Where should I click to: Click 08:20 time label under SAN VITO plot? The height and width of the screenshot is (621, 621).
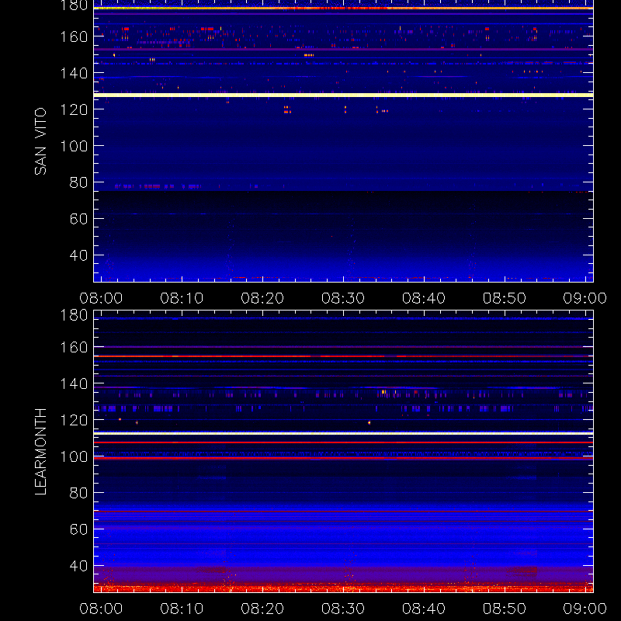[262, 298]
